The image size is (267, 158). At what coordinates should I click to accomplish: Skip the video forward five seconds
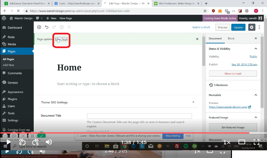point(35,142)
